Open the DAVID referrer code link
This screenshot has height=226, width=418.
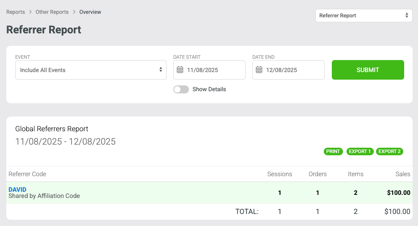pyautogui.click(x=17, y=190)
